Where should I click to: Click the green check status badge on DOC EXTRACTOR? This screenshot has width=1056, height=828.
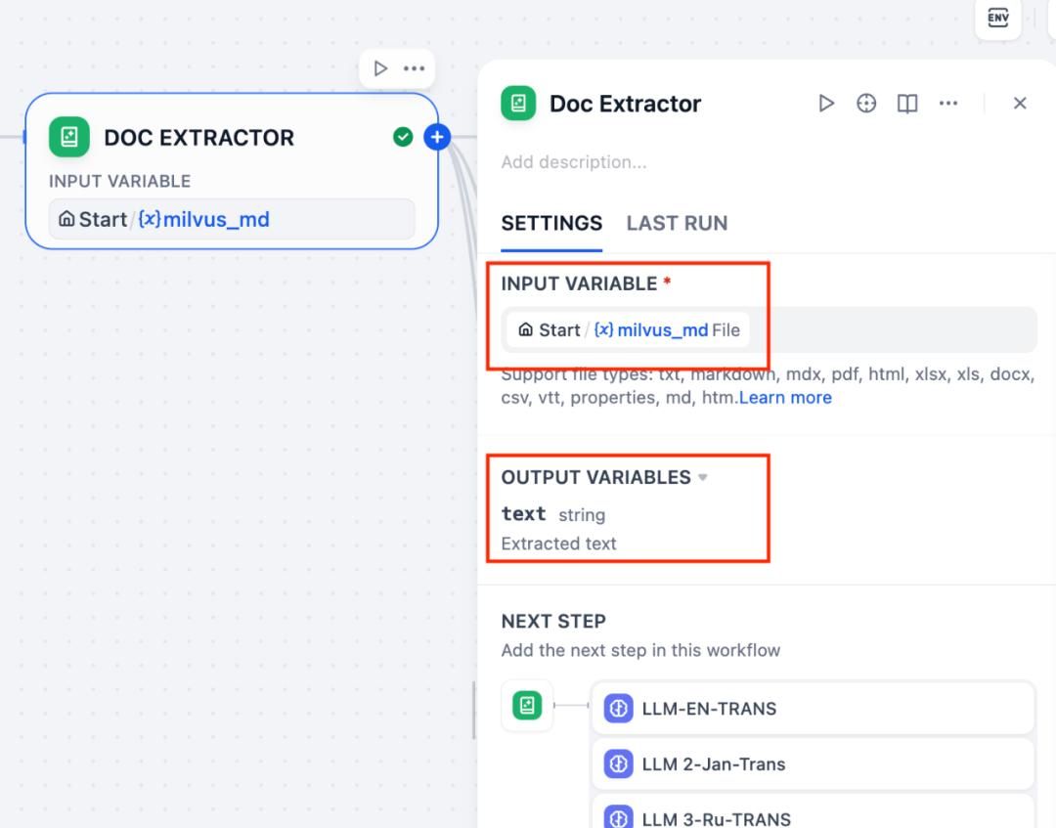(403, 137)
